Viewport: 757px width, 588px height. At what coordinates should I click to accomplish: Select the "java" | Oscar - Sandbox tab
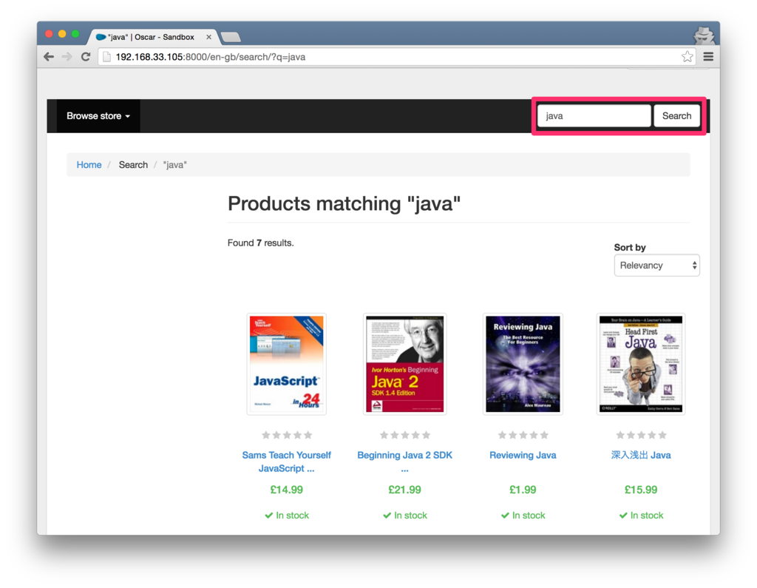tap(152, 37)
